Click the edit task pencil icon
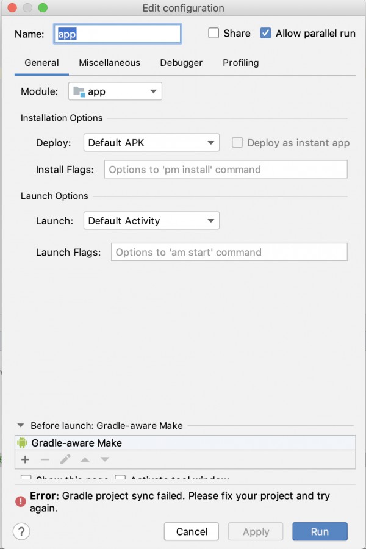 [x=65, y=459]
